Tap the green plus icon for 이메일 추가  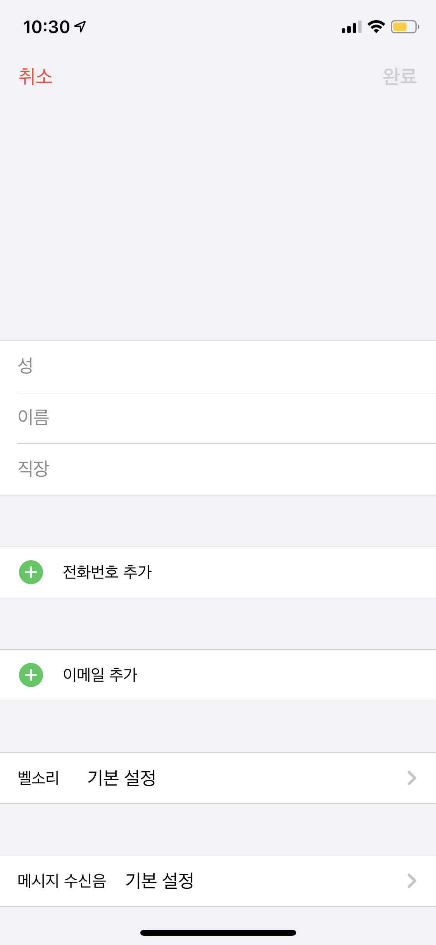pyautogui.click(x=31, y=675)
